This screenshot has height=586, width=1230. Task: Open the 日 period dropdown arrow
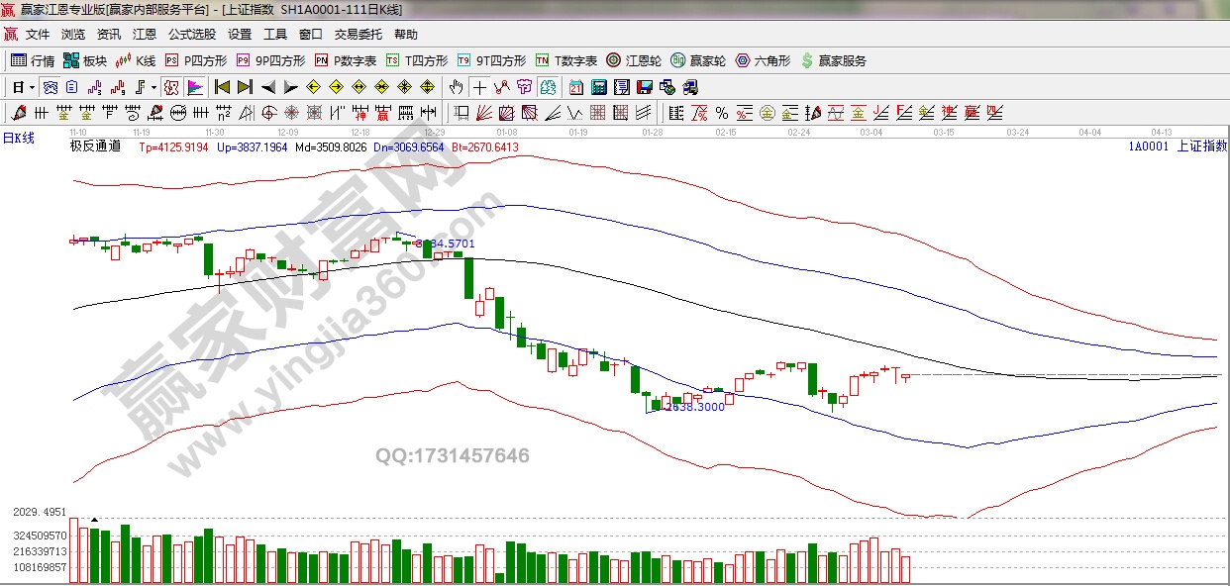33,87
